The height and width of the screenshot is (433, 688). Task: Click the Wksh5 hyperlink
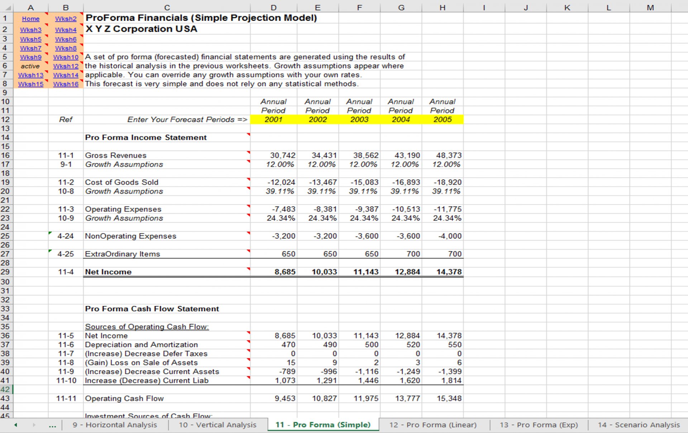click(30, 39)
